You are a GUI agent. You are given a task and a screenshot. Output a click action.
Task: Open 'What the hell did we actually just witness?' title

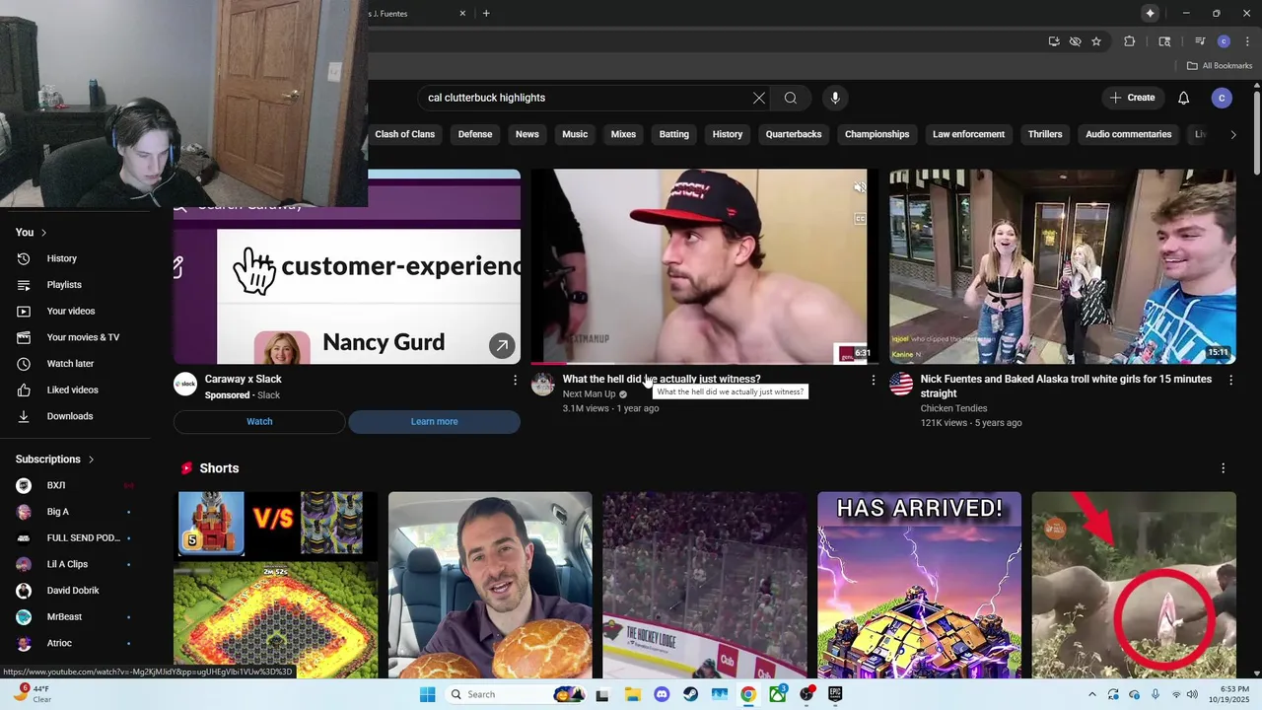pos(662,379)
